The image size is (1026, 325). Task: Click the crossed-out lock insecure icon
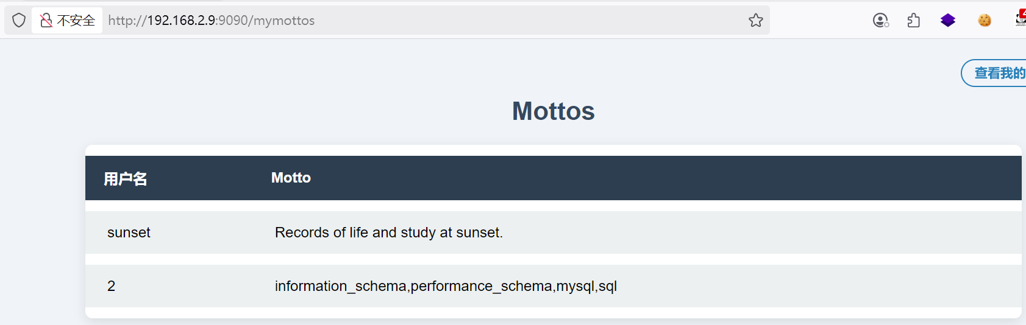click(x=46, y=21)
